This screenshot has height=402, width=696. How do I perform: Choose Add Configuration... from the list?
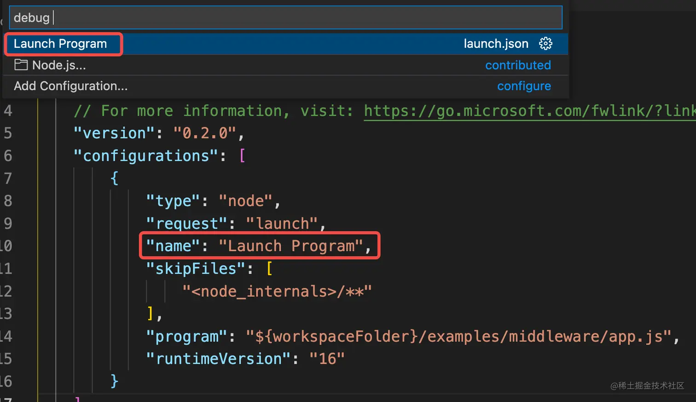[71, 86]
